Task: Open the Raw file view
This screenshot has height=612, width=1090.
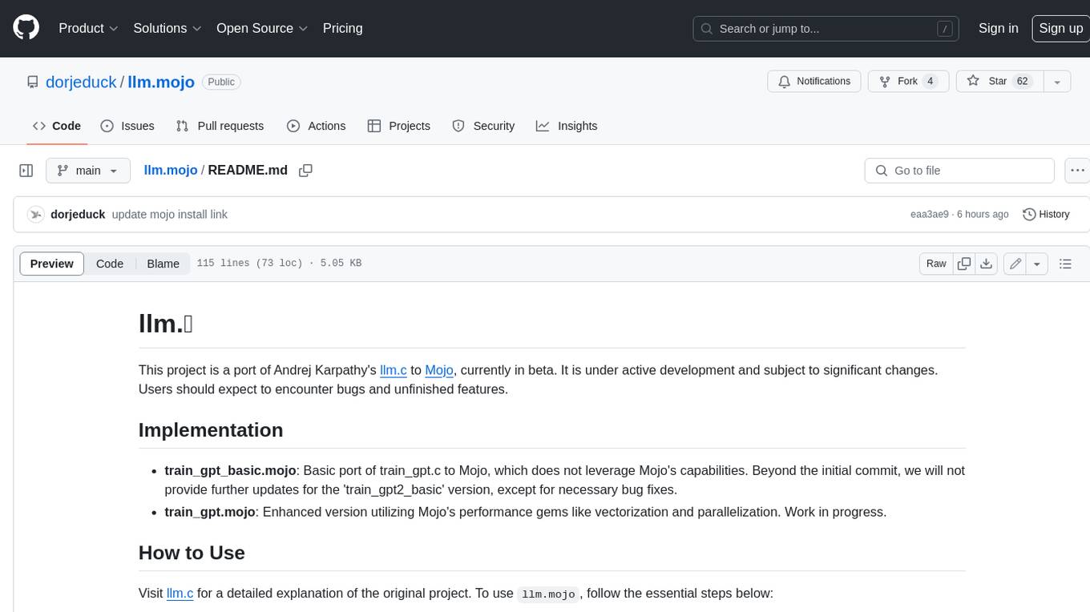Action: (936, 264)
